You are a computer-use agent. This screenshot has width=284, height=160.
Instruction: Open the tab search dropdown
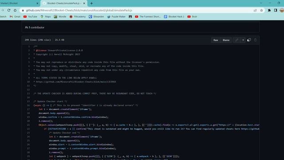pyautogui.click(x=261, y=3)
